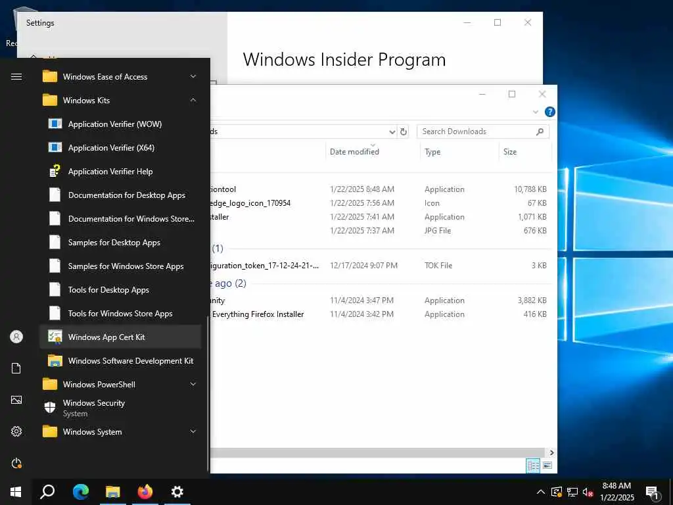Open Settings app from taskbar
This screenshot has height=505, width=673.
click(177, 492)
